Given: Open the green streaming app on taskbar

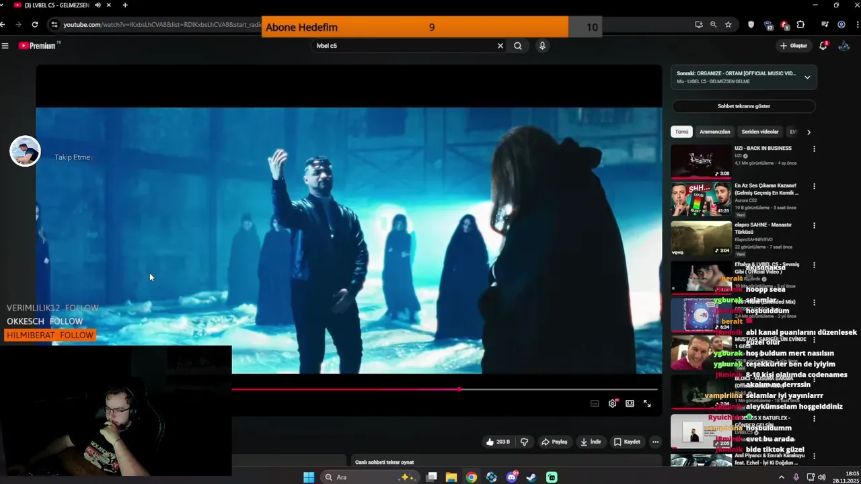Looking at the screenshot, I should point(552,477).
